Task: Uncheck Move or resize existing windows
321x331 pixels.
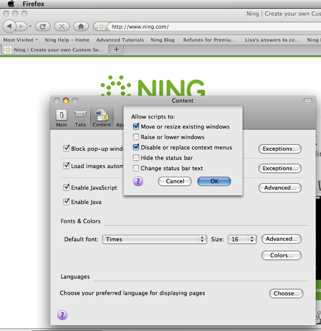Action: (136, 126)
